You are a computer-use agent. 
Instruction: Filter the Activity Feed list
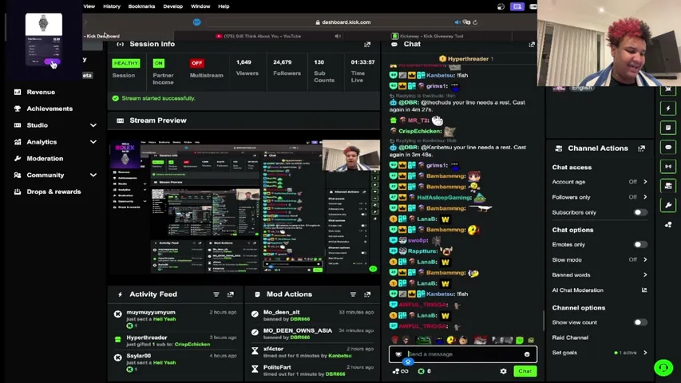point(216,294)
